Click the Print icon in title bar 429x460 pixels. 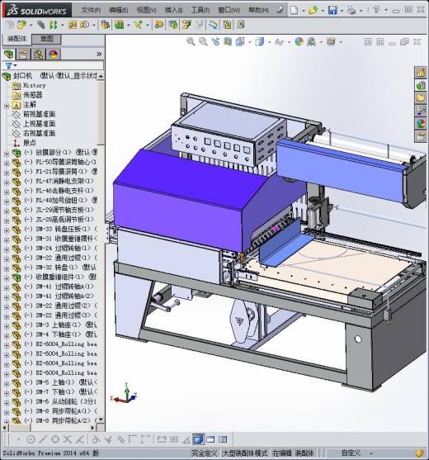[351, 10]
